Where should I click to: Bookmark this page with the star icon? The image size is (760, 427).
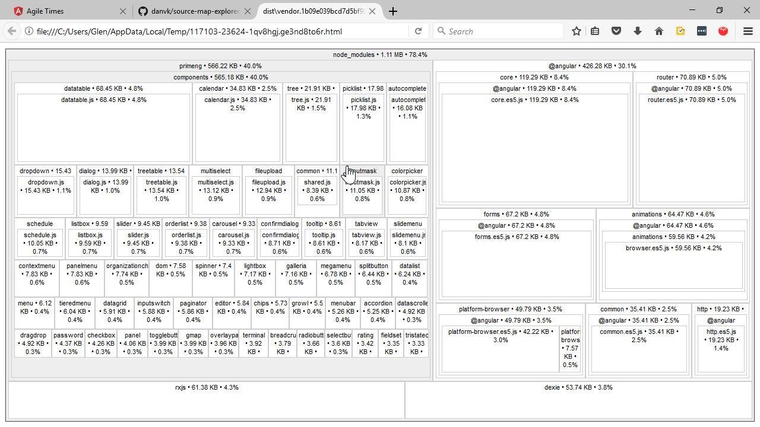[576, 31]
